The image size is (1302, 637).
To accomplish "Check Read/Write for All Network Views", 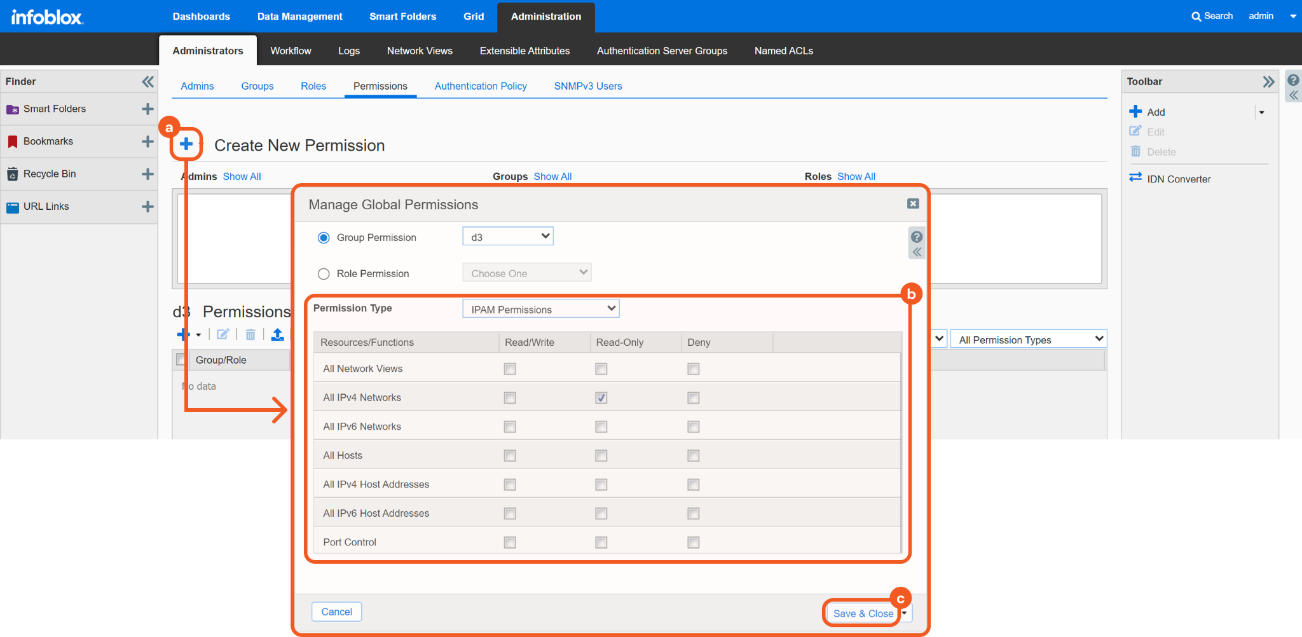I will pos(510,369).
